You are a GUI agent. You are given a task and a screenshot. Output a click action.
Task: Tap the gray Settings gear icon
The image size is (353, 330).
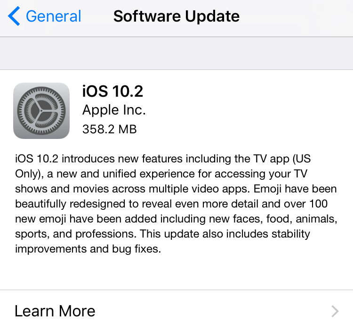(41, 111)
